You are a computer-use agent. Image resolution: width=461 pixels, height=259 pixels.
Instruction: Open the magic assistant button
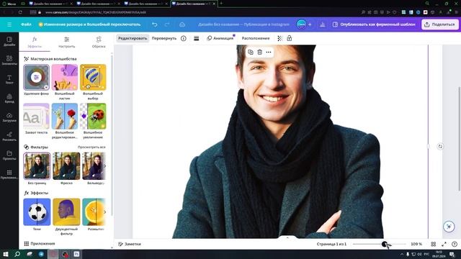(449, 227)
